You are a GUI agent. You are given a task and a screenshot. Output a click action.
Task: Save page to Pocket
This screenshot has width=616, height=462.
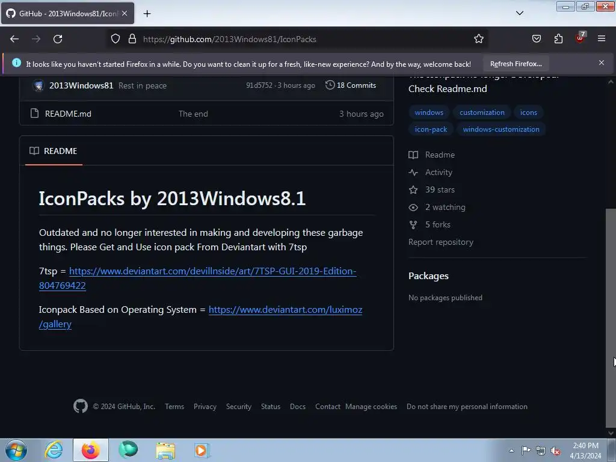click(x=536, y=39)
